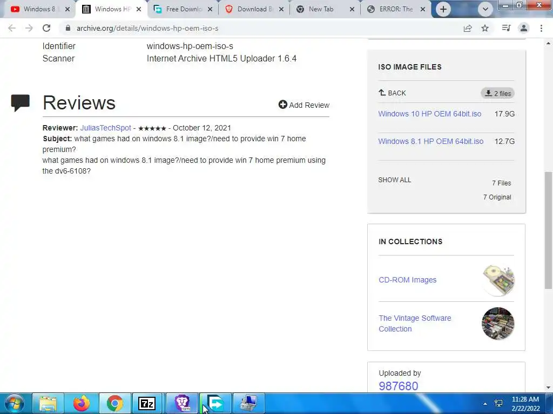Click the 12.7G file size

(x=504, y=141)
